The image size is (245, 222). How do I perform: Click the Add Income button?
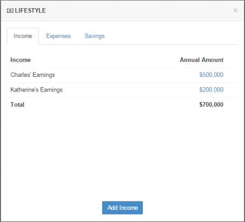[x=122, y=208]
